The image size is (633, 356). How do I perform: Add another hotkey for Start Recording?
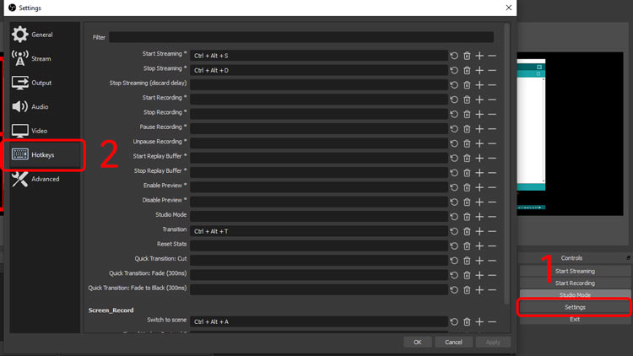pos(479,100)
